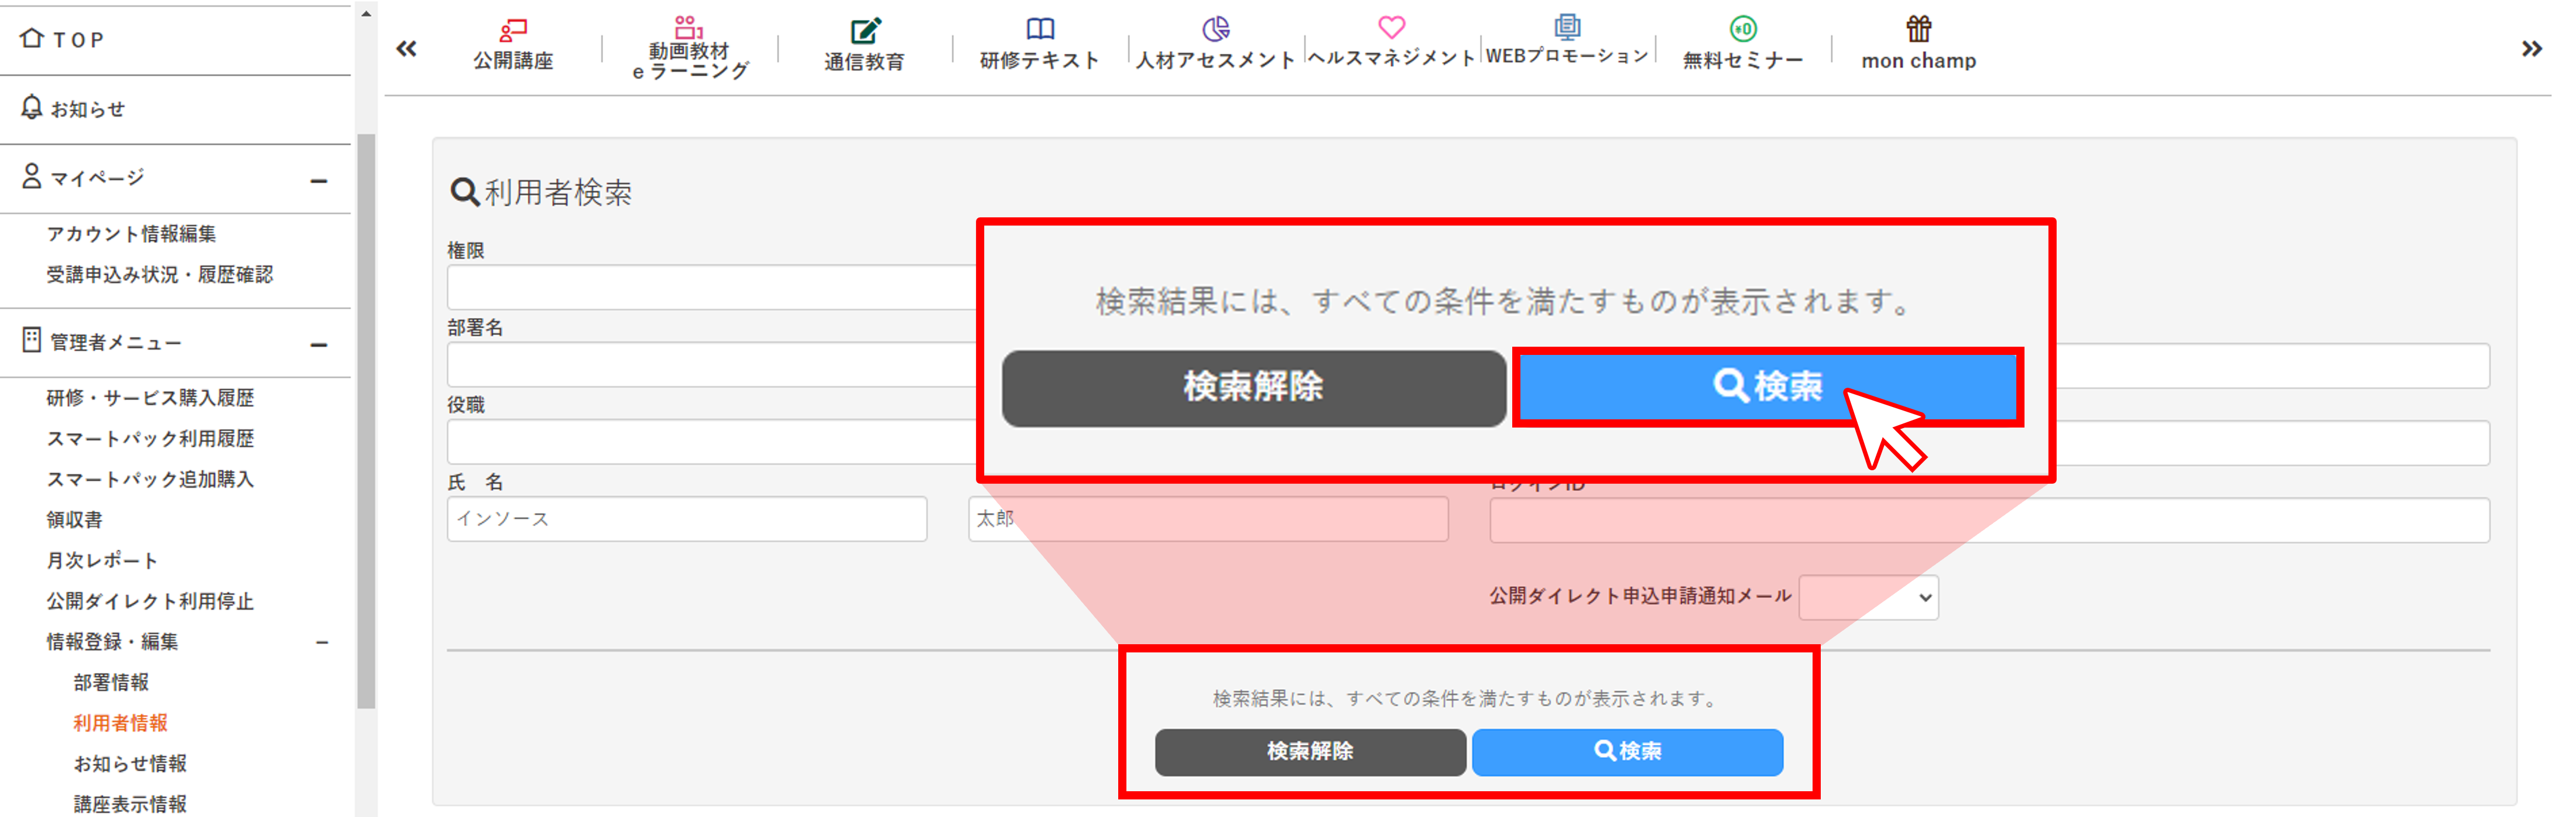Click the building icon for 管理者メニュー
2576x817 pixels.
tap(32, 340)
